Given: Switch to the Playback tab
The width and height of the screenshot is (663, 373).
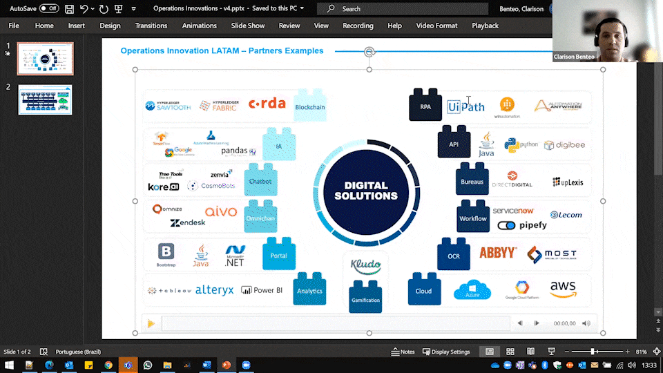Looking at the screenshot, I should 485,26.
